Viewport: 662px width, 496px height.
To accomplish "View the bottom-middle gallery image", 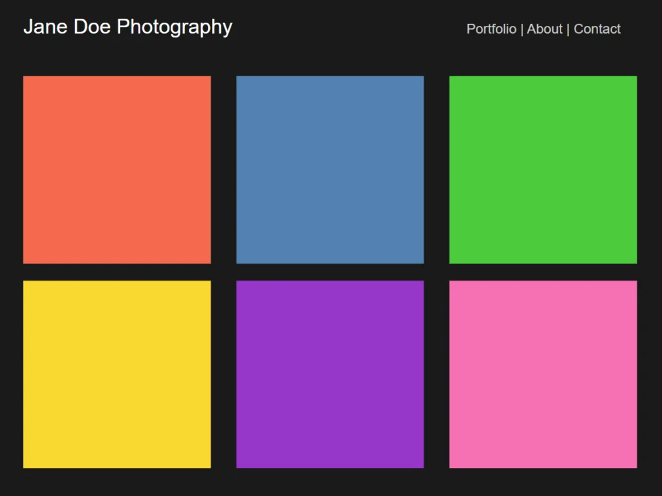I will point(330,374).
